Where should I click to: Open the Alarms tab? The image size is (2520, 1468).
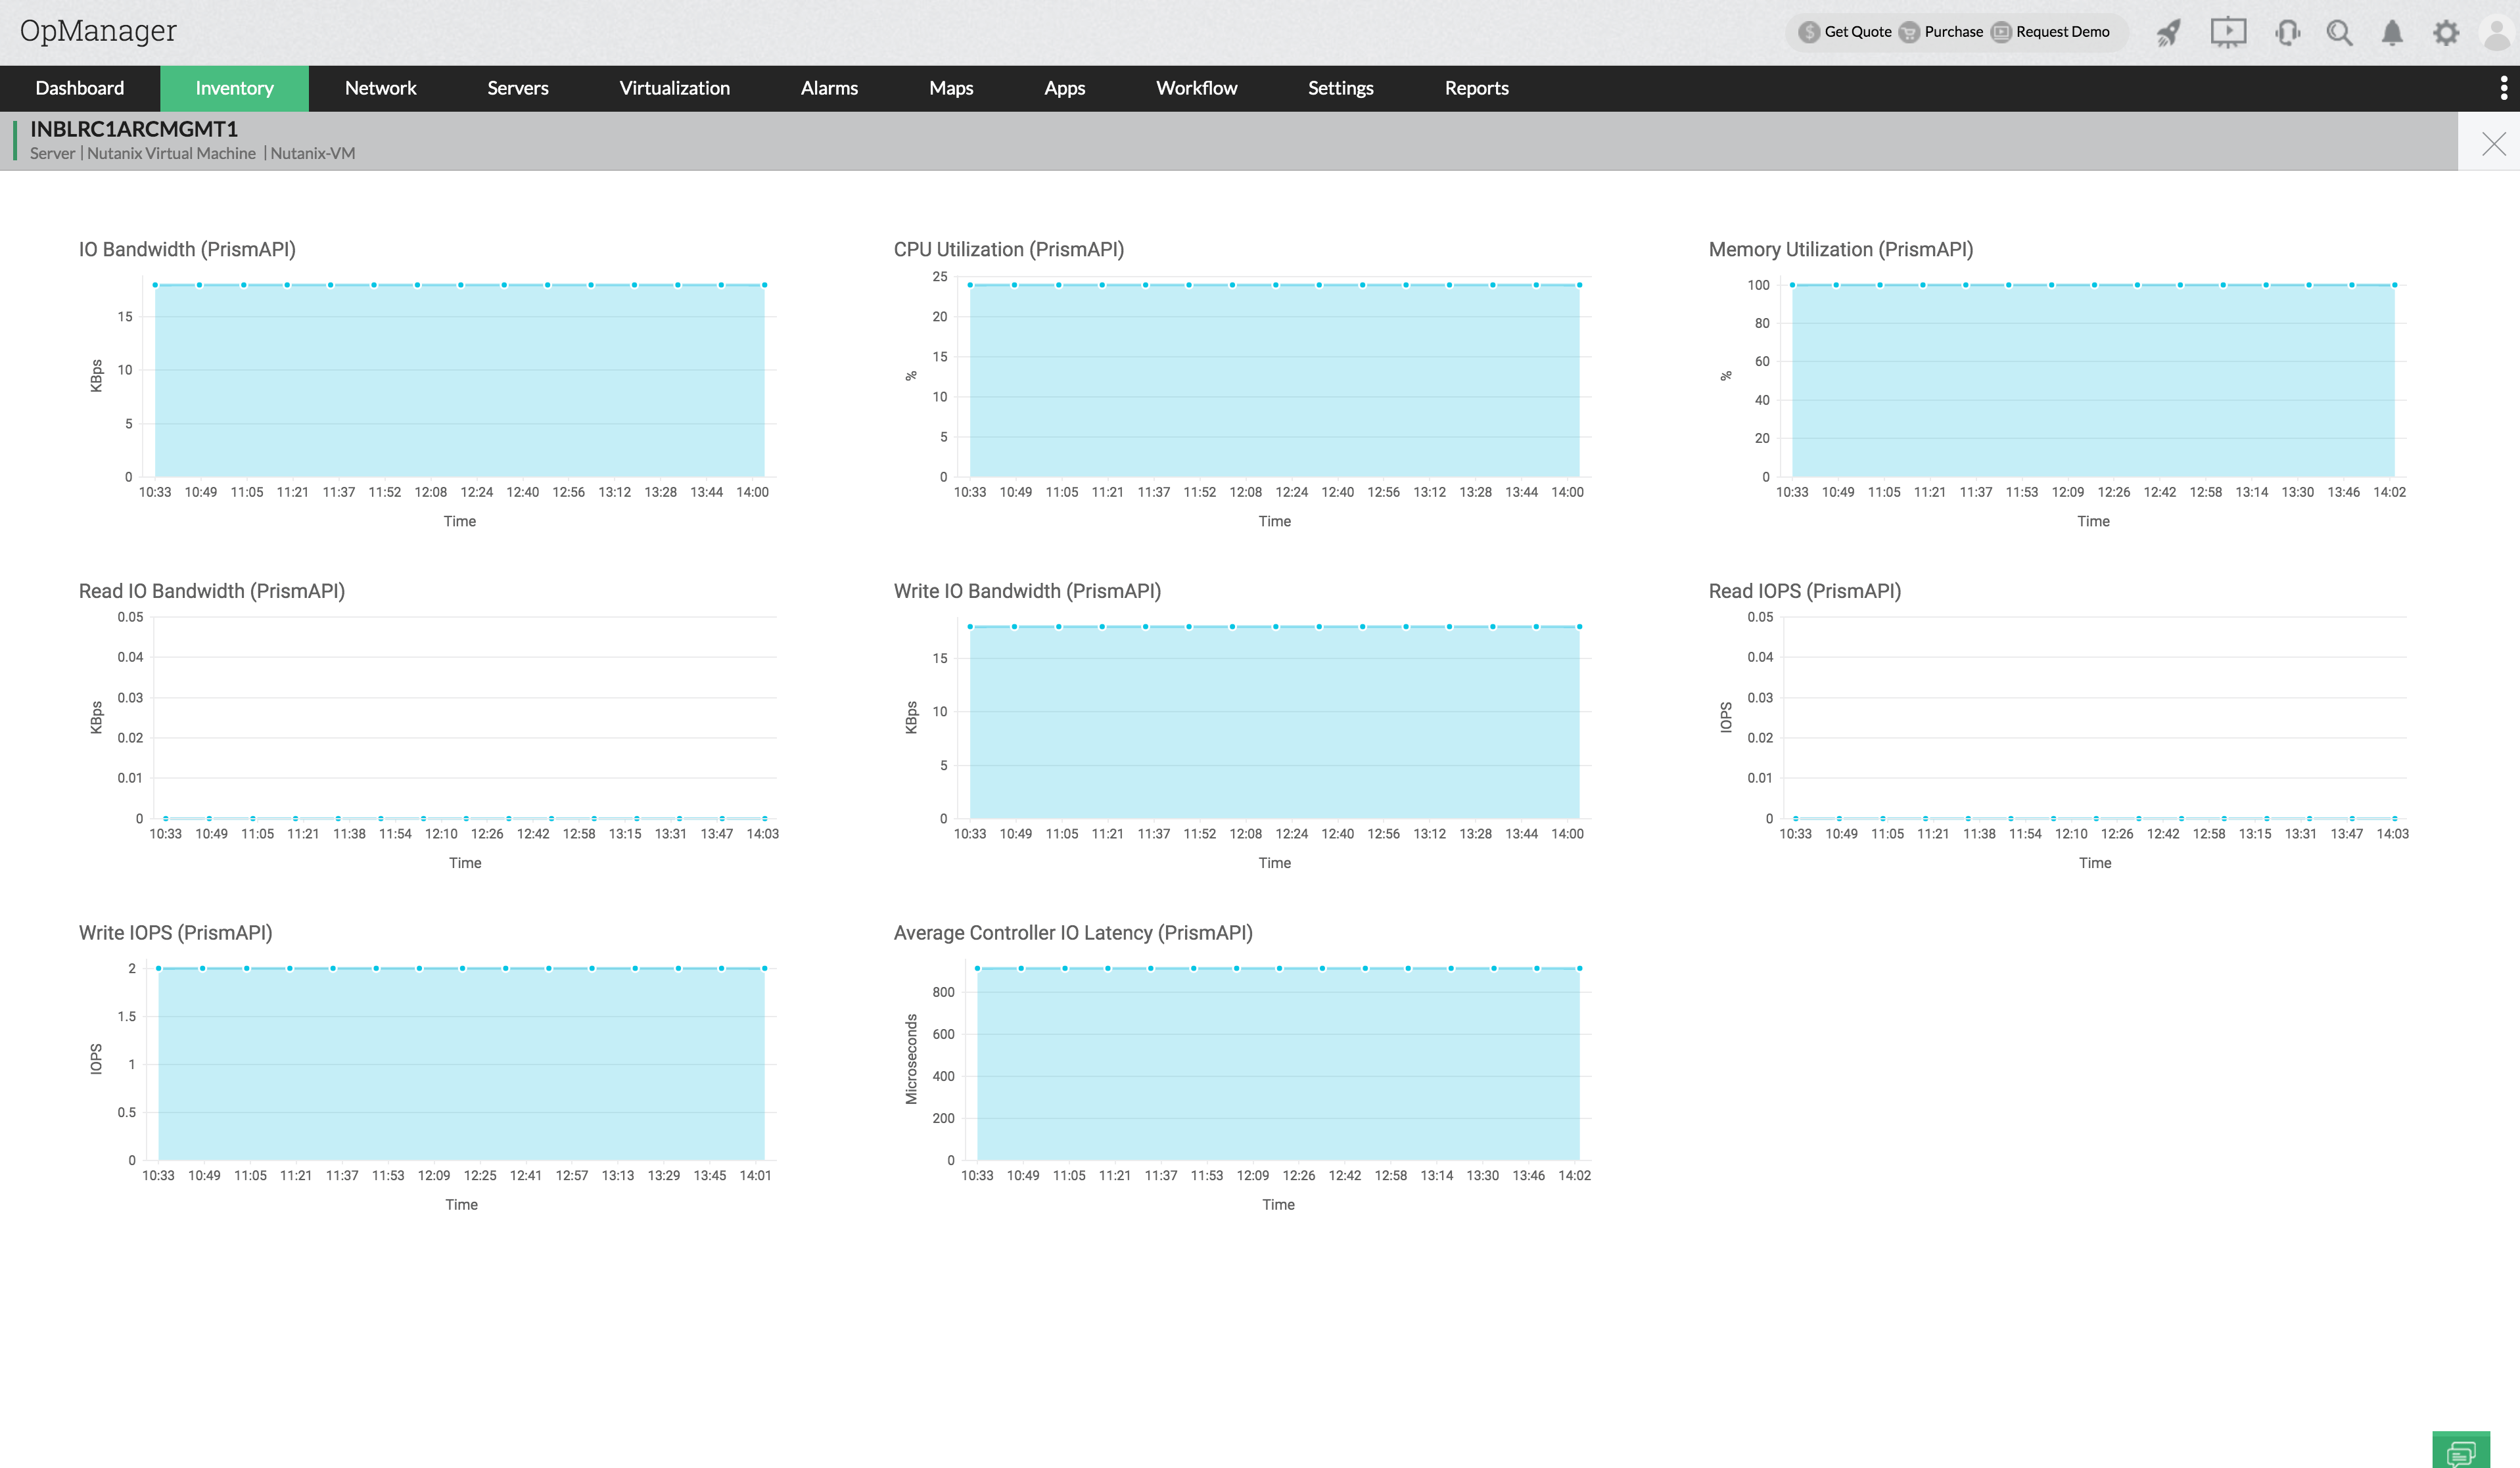829,88
